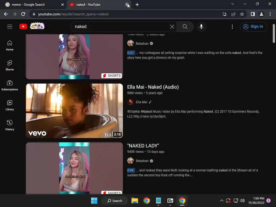This screenshot has height=207, width=276.
Task: Open the top Shorts thumbnail 'she asked me out'
Action: (x=74, y=57)
